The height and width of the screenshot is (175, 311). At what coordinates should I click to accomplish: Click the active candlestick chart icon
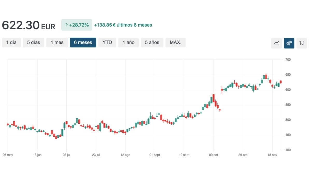(x=289, y=43)
